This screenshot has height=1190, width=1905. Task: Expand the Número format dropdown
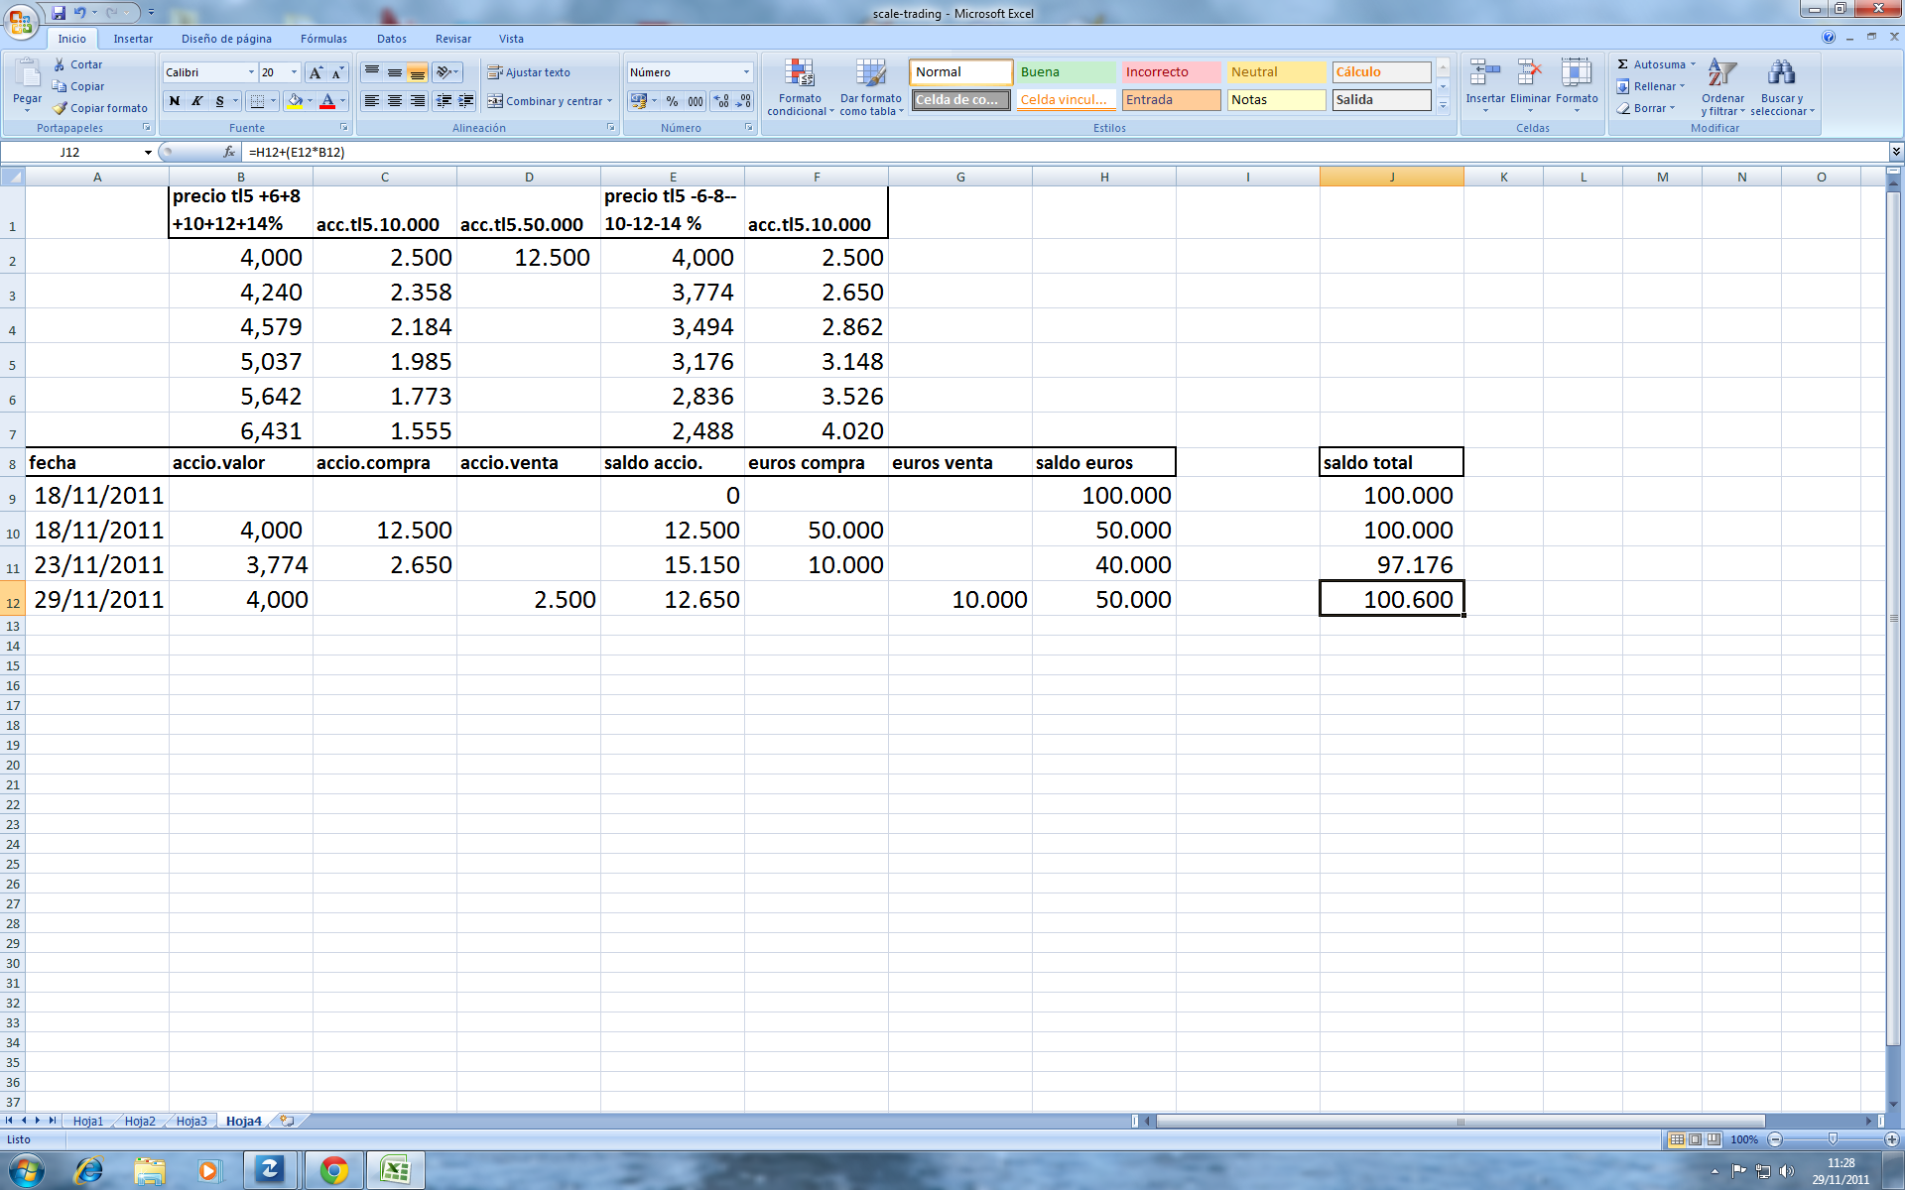pyautogui.click(x=746, y=72)
